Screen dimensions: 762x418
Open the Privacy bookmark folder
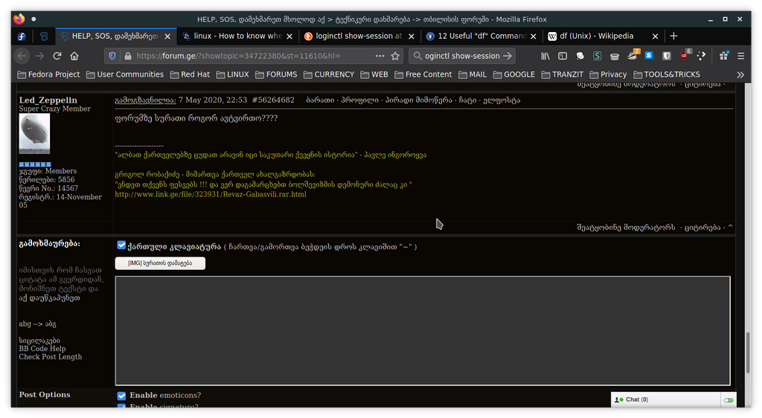(x=608, y=75)
